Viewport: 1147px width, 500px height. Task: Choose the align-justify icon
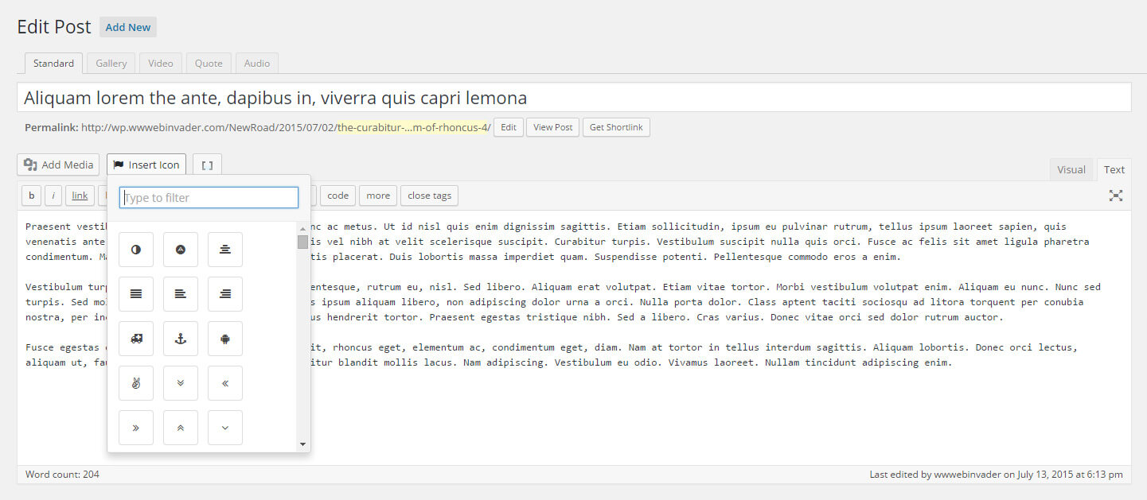(136, 294)
